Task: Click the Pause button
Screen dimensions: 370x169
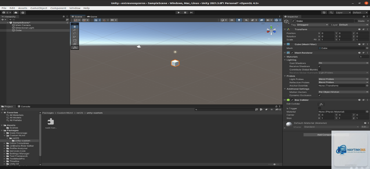Action: coord(185,13)
